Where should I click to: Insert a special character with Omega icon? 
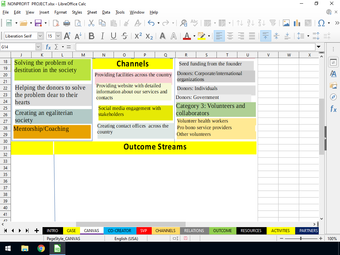[x=321, y=23]
